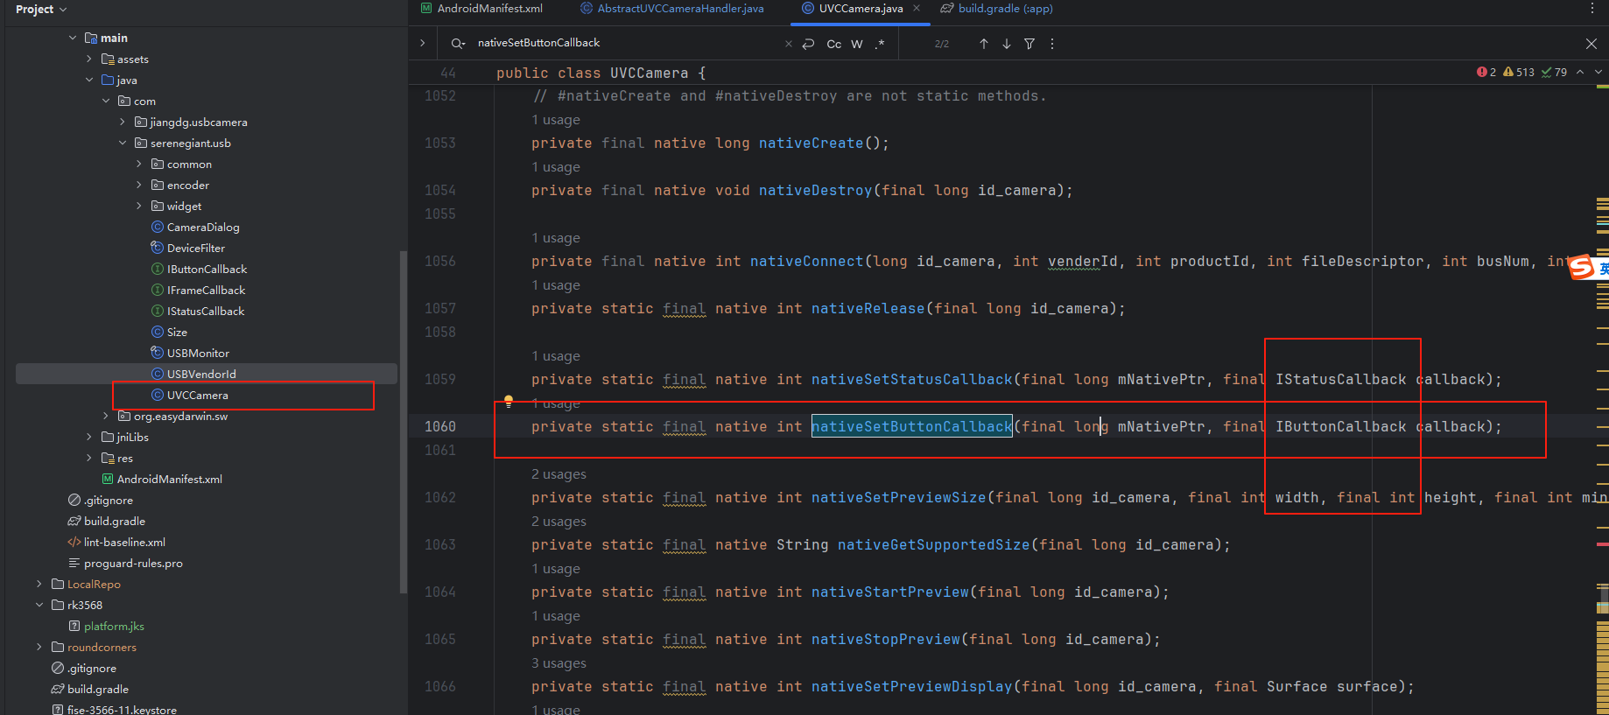1609x715 pixels.
Task: Click the intention lightbulb icon
Action: tap(508, 402)
